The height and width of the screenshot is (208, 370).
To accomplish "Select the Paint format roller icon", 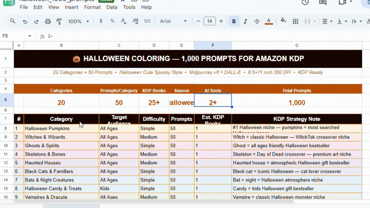I will coord(59,22).
